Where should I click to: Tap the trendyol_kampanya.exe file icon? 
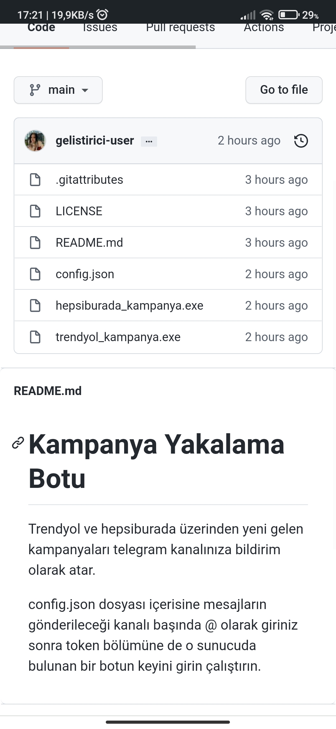coord(35,337)
